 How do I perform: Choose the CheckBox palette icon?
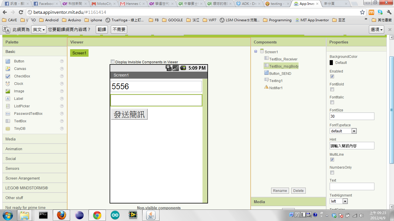[8, 76]
